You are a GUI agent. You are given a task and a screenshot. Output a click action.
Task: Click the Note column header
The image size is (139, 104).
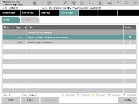point(8,27)
